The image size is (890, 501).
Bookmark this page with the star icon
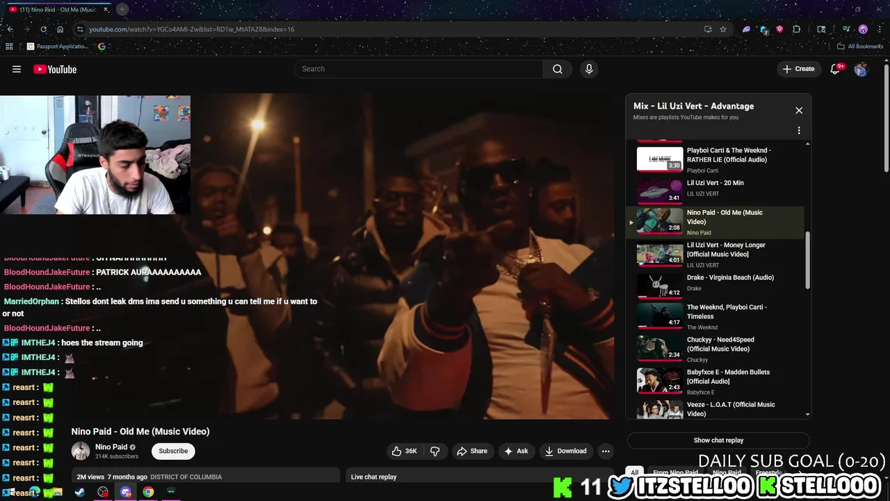[x=723, y=29]
